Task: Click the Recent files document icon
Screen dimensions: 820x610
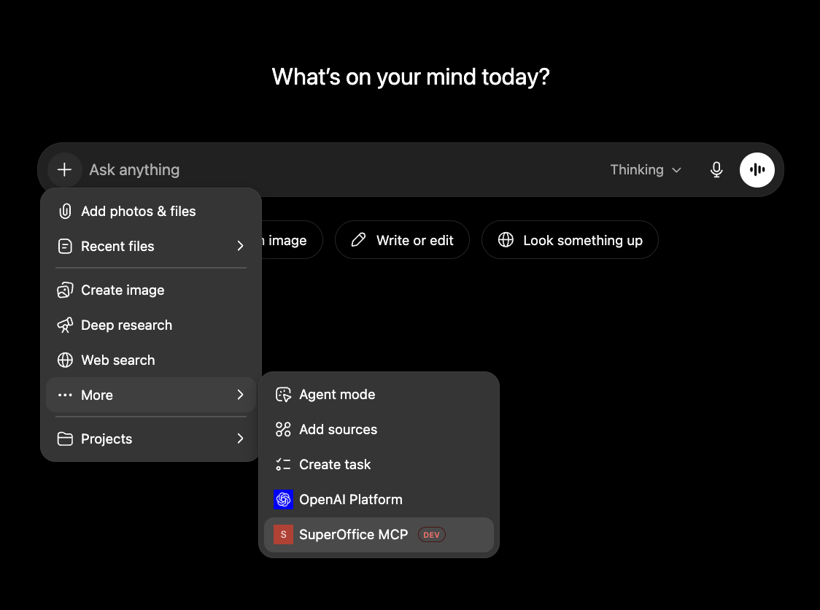Action: point(65,247)
